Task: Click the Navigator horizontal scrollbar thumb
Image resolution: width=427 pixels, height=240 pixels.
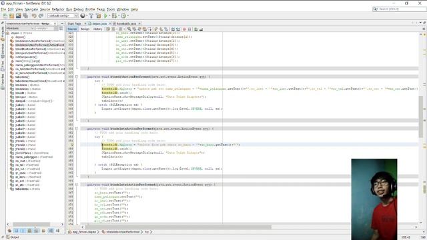Action: pyautogui.click(x=31, y=224)
